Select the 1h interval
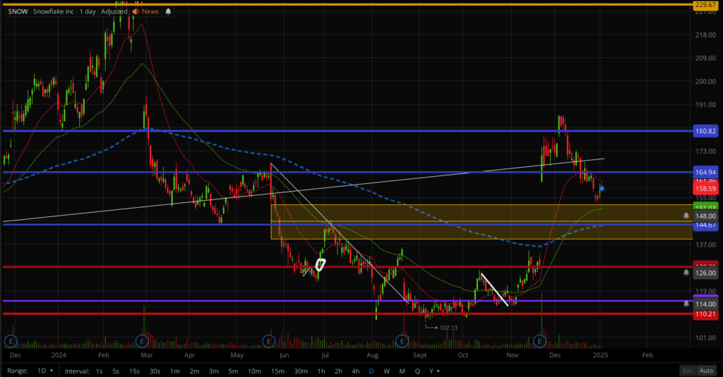 [x=321, y=371]
